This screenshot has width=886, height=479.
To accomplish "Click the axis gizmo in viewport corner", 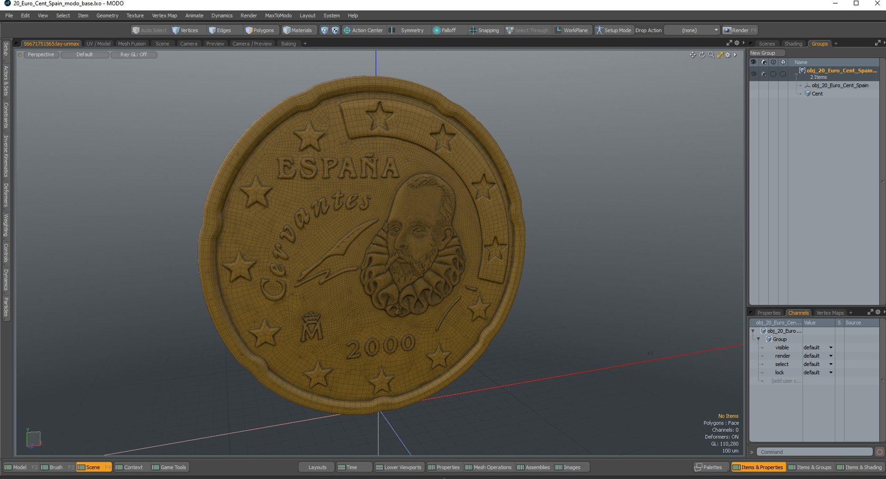I will 34,438.
